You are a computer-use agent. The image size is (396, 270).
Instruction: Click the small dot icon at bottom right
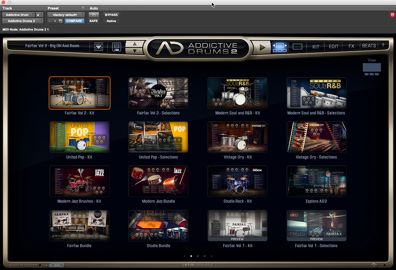pos(385,265)
